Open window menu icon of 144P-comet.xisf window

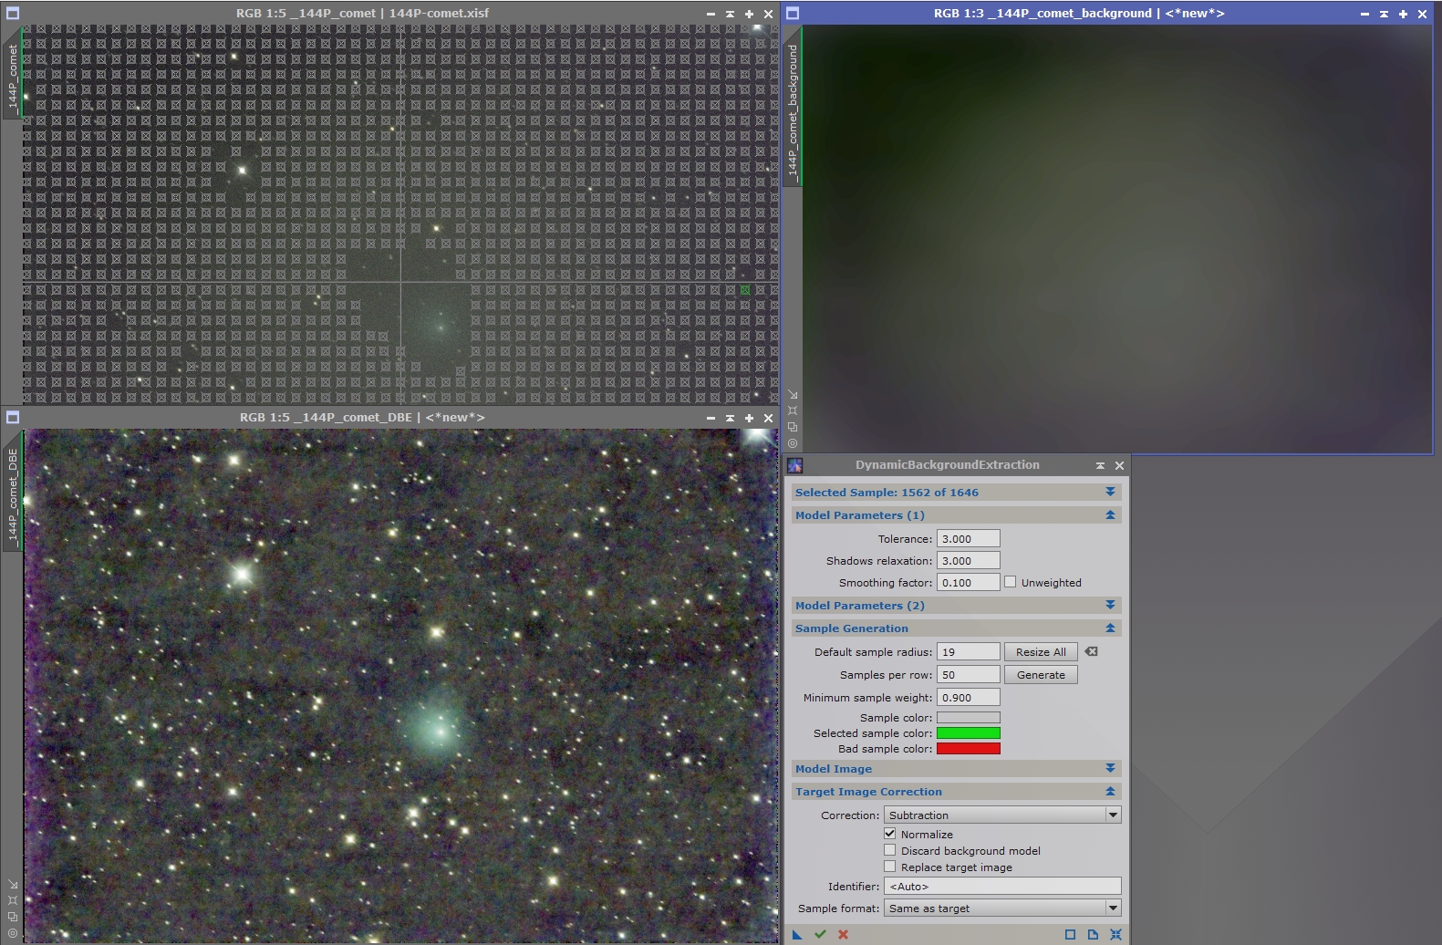click(13, 14)
